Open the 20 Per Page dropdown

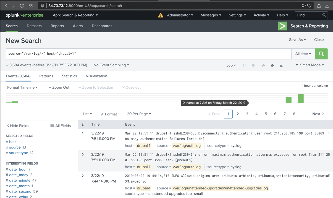pos(139,114)
